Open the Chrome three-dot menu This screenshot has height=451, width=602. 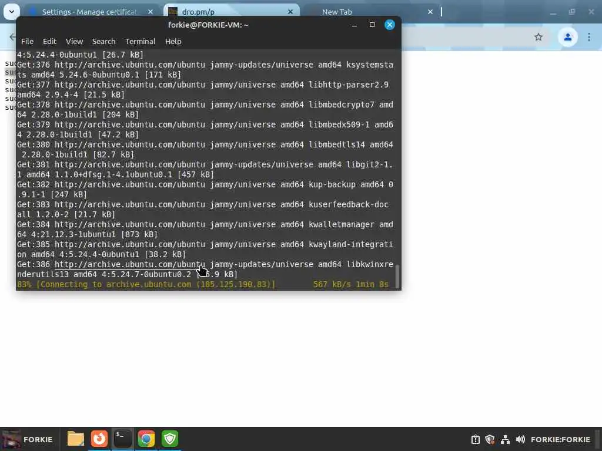589,37
